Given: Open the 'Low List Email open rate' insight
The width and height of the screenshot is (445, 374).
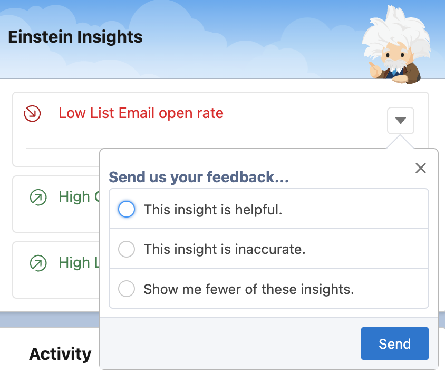Looking at the screenshot, I should pyautogui.click(x=141, y=113).
